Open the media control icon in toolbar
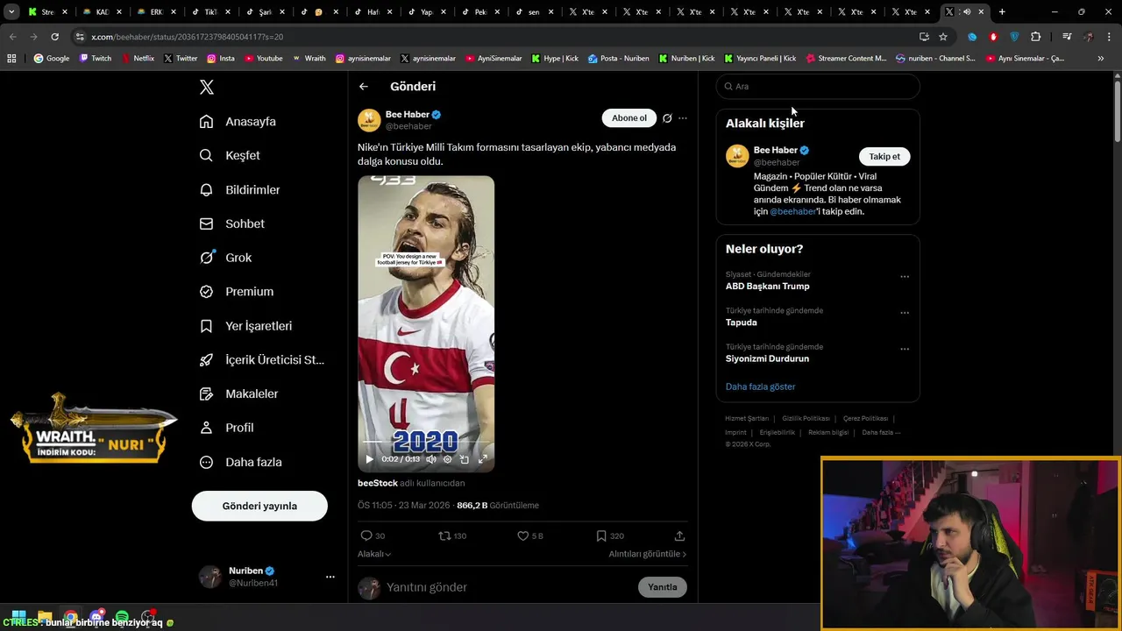Viewport: 1122px width, 631px height. tap(1067, 37)
